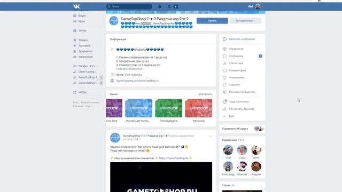Screen dimensions: 342x192
Task: Open subscriber Максим's avatar
Action: (x=242, y=166)
